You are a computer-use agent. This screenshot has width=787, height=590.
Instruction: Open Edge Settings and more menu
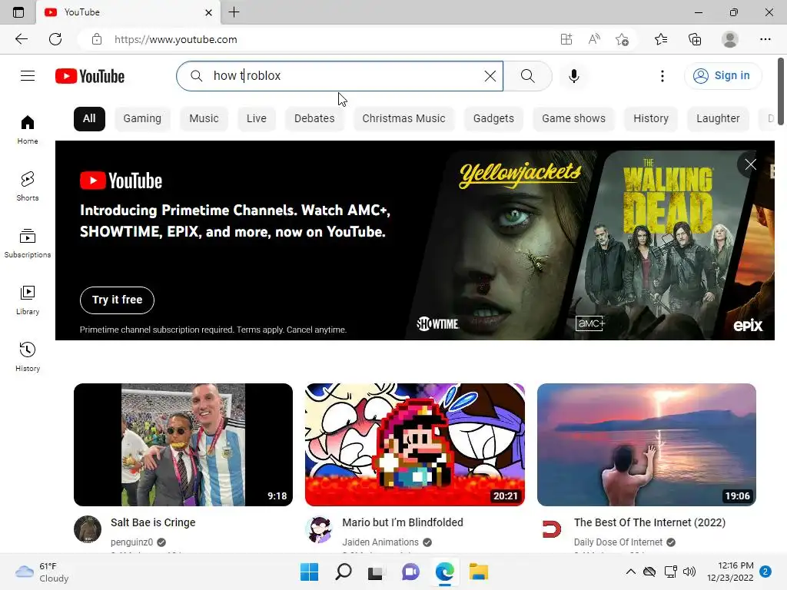(765, 39)
